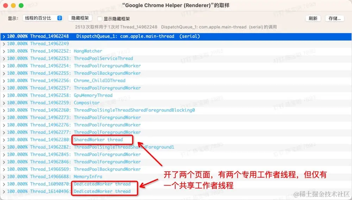Expand the Thread_14962846 chevron

[4, 162]
